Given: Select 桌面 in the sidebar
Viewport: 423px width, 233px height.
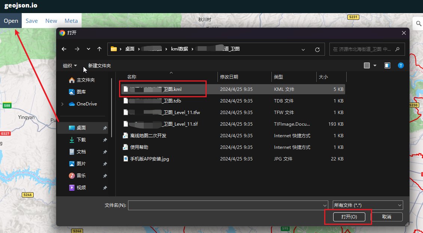Looking at the screenshot, I should point(83,128).
